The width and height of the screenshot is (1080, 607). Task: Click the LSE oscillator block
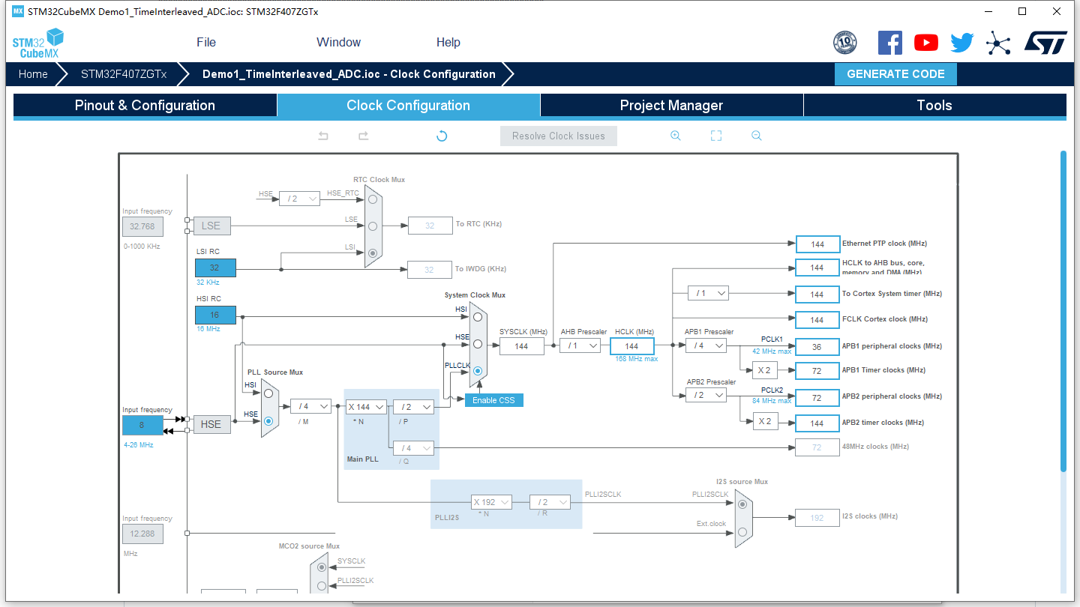(211, 226)
